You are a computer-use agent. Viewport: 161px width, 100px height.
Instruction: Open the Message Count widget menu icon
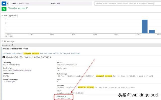point(2,16)
